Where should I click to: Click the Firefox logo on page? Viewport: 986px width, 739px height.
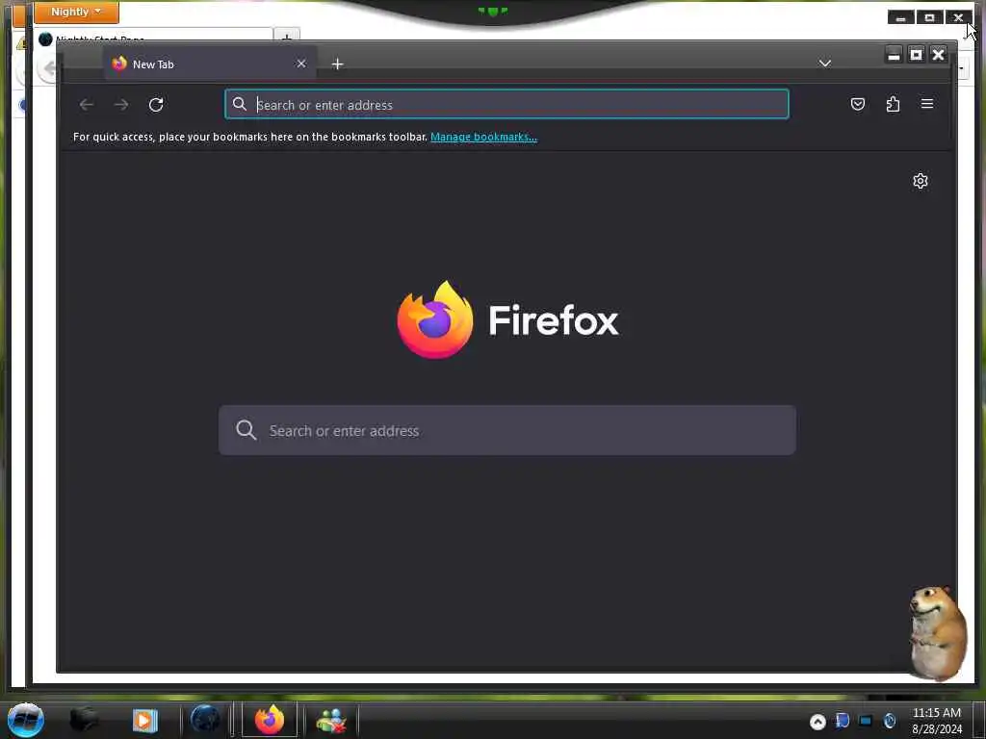434,319
